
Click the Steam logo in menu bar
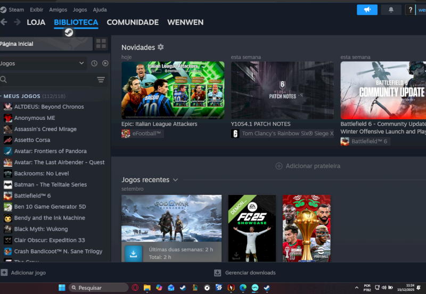click(3, 10)
